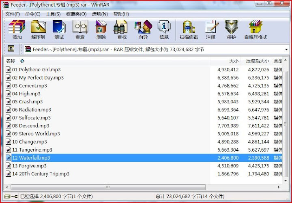
Task: Click file icon of 01 Polythene Girl.mp3
Action: (x=8, y=70)
